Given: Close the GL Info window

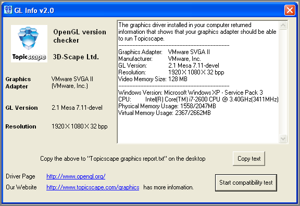Looking at the screenshot, I should click(290, 10).
